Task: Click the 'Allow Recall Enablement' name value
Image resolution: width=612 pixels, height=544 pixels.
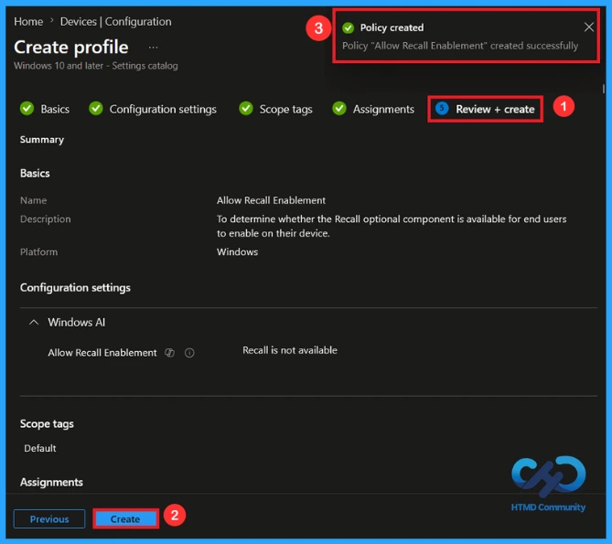Action: pos(271,200)
